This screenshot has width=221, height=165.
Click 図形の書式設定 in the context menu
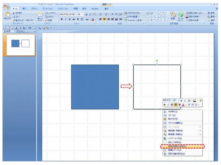(177, 154)
